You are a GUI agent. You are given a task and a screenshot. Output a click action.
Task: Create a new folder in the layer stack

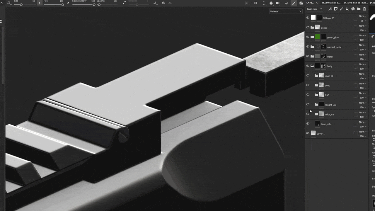click(x=359, y=9)
